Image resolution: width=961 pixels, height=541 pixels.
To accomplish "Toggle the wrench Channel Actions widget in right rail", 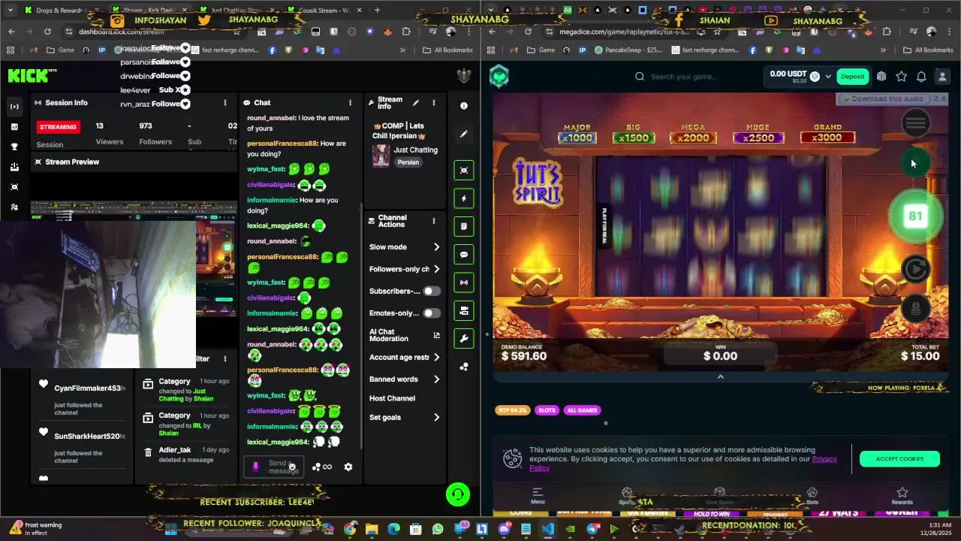I will [464, 339].
